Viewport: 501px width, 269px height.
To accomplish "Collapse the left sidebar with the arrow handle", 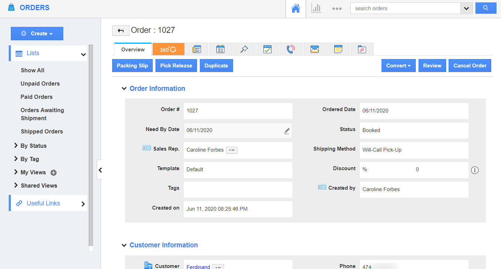I will (x=100, y=170).
